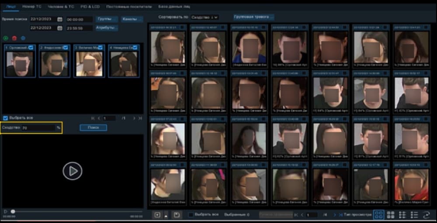Toggle the left 'Выбрать все' checkbox

point(5,118)
